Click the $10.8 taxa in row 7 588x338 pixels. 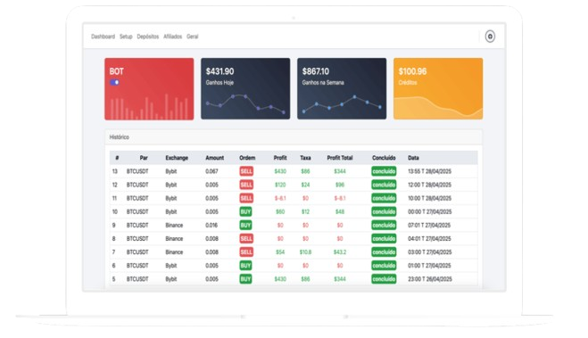click(x=305, y=252)
